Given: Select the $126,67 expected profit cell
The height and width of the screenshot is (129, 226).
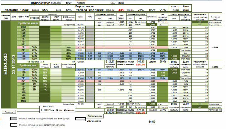Looking at the screenshot, I should (110, 62).
